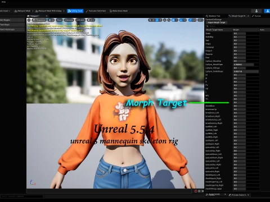Viewport: 270px width, 202px height.
Task: Select the blue mesh mode button top right
Action: 267,11
